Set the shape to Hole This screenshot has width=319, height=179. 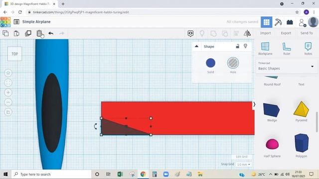pos(233,63)
